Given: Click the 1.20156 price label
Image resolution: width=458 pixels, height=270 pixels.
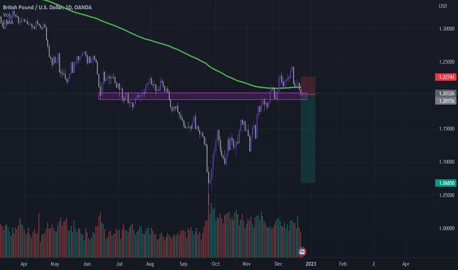Looking at the screenshot, I should [x=446, y=101].
